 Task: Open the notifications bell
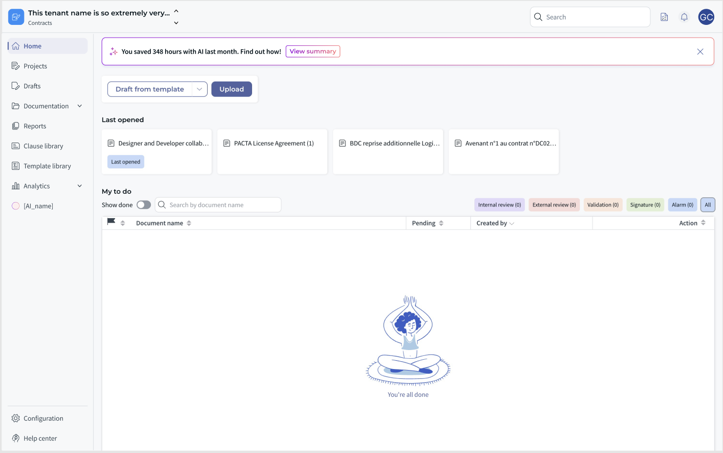(x=684, y=17)
